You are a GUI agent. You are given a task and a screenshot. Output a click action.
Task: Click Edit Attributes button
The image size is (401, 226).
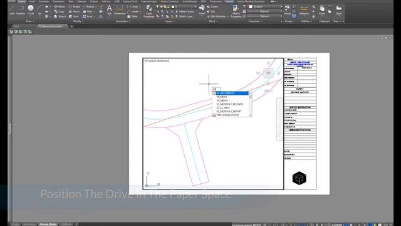[x=216, y=16]
